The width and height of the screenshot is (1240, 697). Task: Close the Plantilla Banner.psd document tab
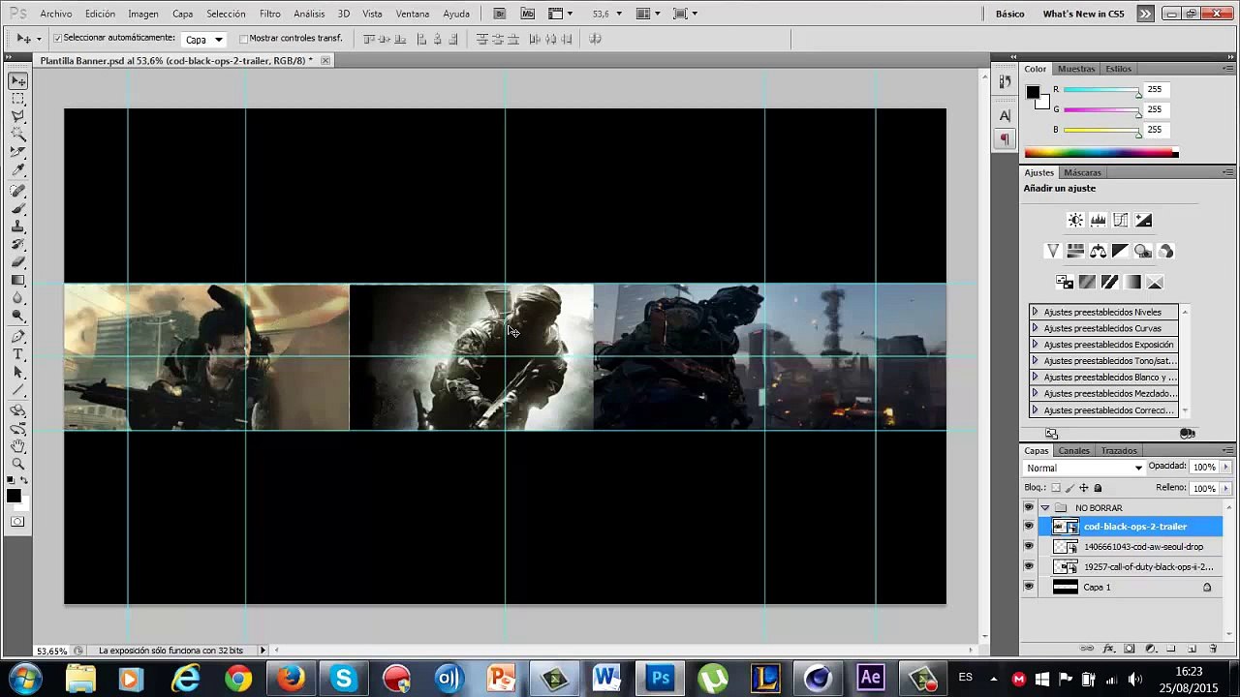coord(325,60)
